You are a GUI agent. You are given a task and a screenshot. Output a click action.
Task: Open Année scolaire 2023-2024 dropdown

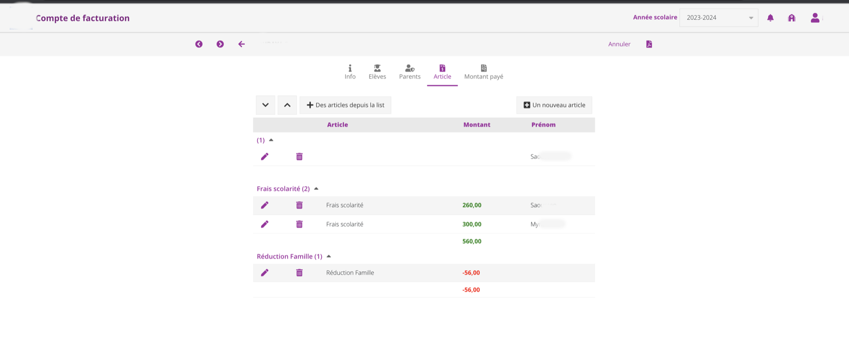[719, 18]
